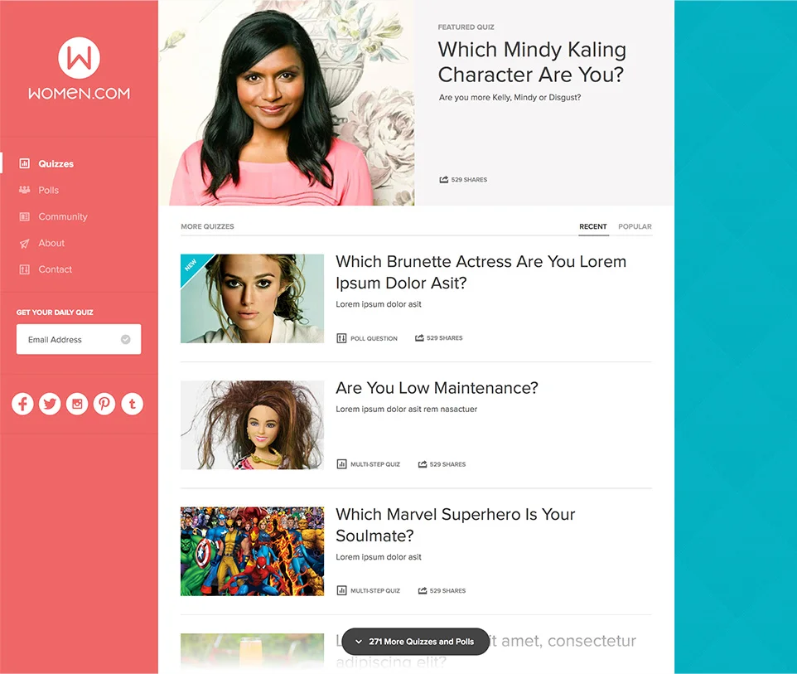797x674 pixels.
Task: Click the share icon on the featured quiz
Action: (444, 180)
